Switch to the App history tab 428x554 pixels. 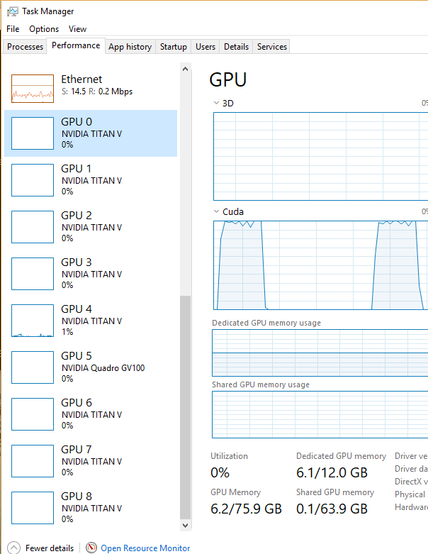[x=130, y=47]
